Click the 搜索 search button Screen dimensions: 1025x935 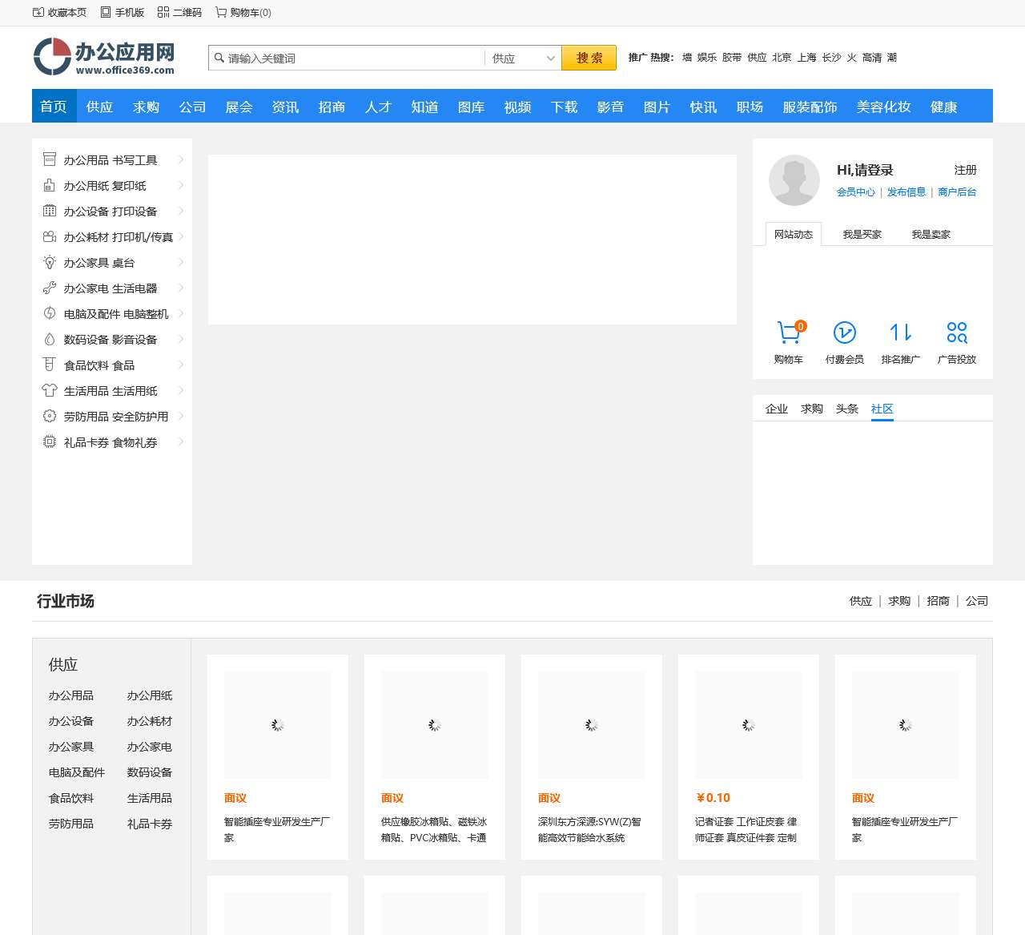(x=589, y=58)
